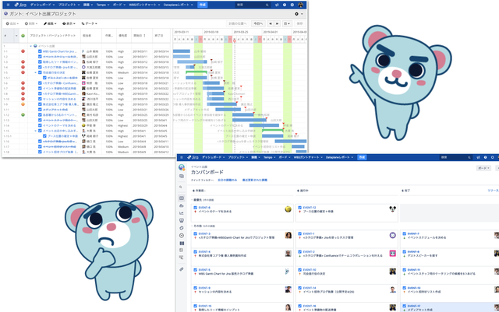Toggle checkbox on EVENT-12 card

[299, 208]
